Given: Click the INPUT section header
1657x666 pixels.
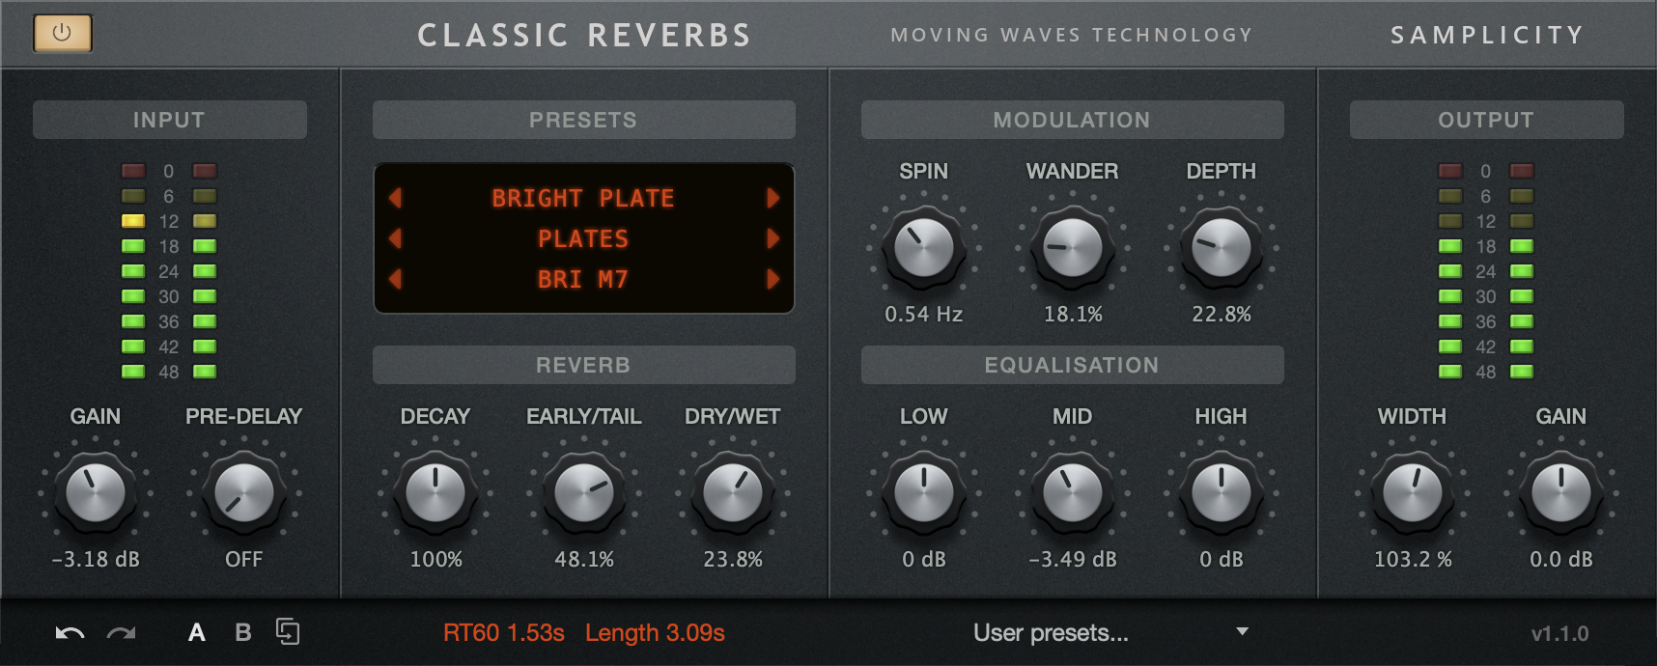Looking at the screenshot, I should click(x=170, y=120).
